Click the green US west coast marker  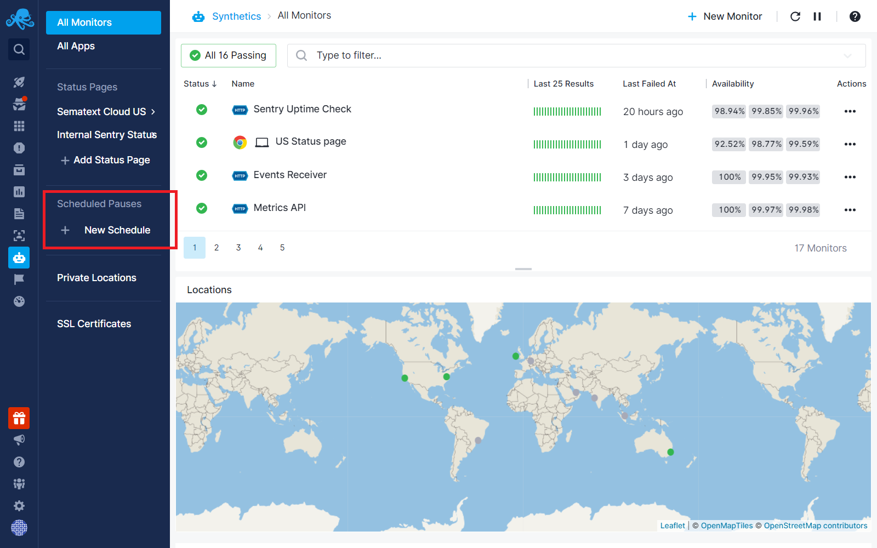(x=405, y=378)
